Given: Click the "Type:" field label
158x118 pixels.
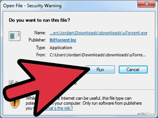Looking at the screenshot, I should coord(41,47).
